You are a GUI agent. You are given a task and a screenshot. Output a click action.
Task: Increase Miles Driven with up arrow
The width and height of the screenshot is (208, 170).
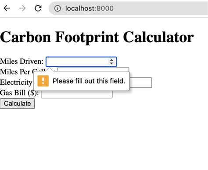point(111,60)
